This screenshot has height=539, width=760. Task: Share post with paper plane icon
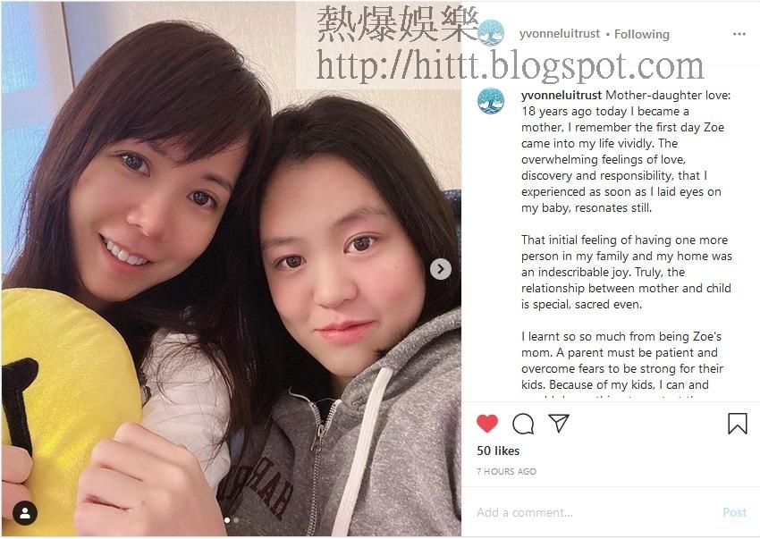[558, 423]
